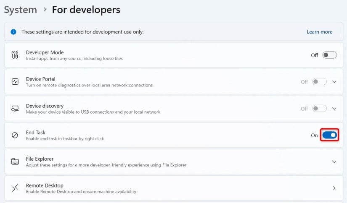Open the Remote Desktop settings row
This screenshot has height=203, width=347.
pyautogui.click(x=168, y=188)
